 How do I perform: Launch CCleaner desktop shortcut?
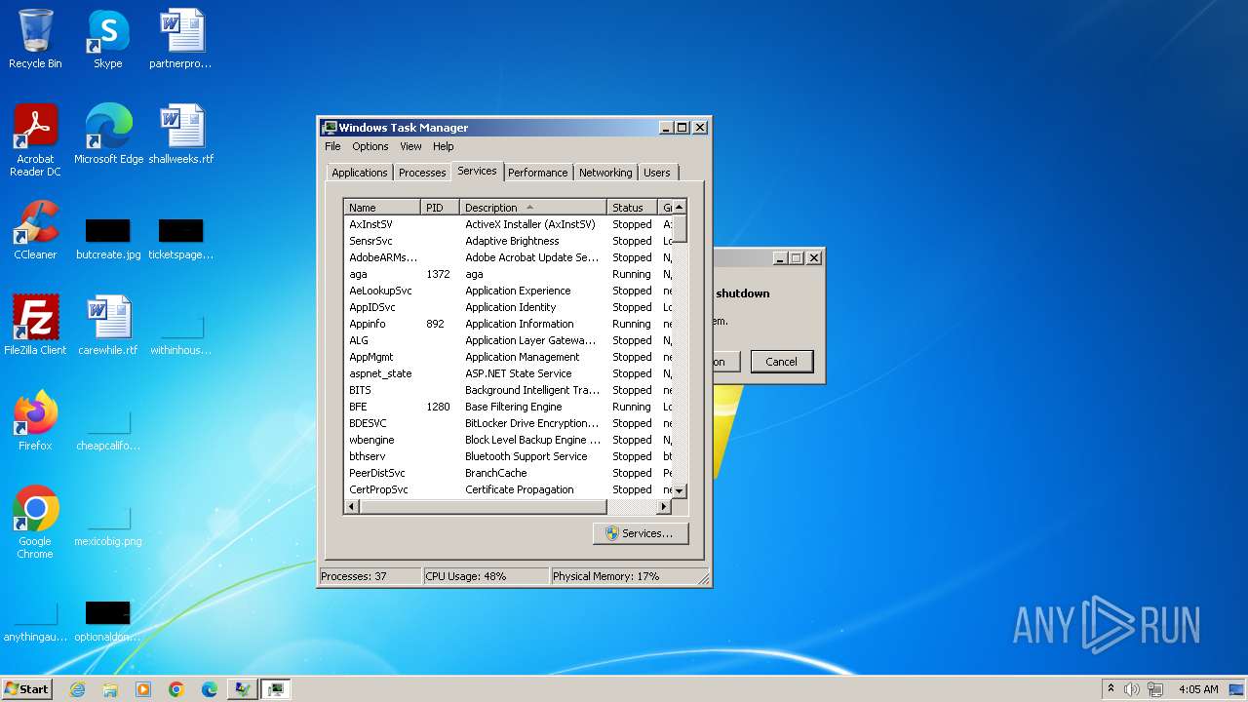tap(35, 230)
